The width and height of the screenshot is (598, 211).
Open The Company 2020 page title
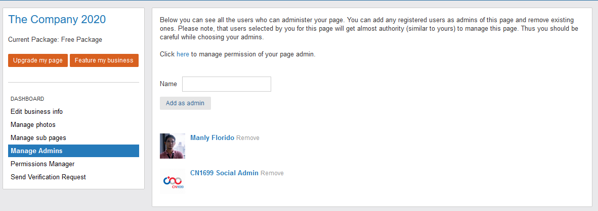pyautogui.click(x=57, y=20)
